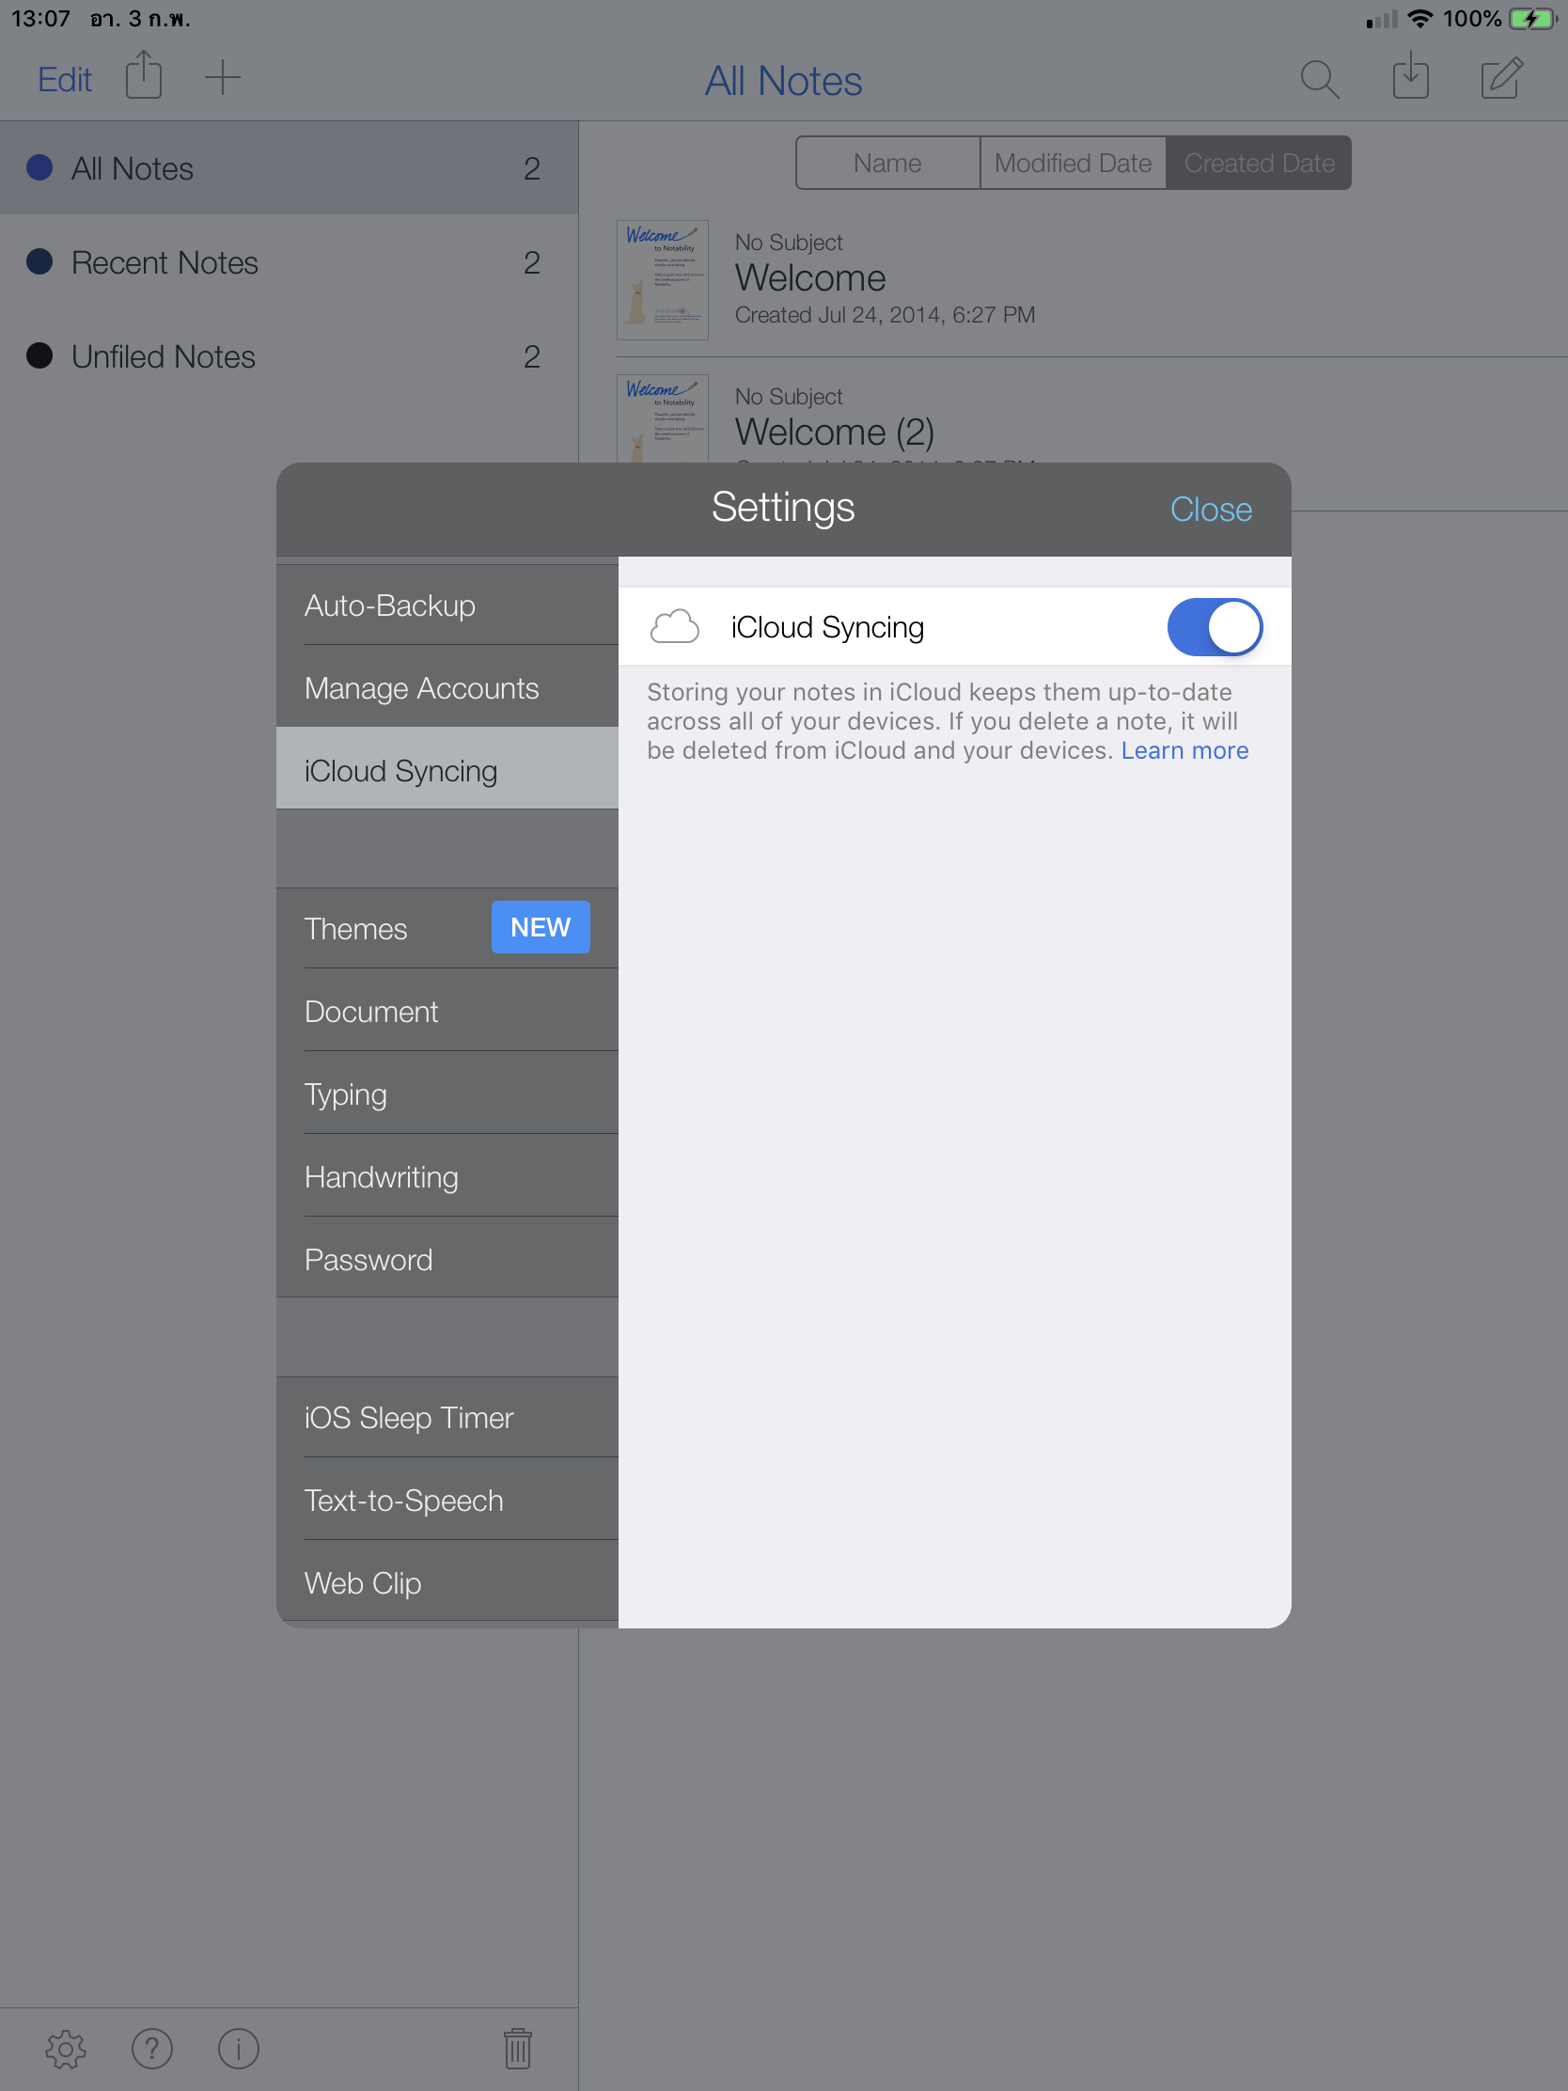Tap the battery indicator in status bar
The height and width of the screenshot is (2091, 1568).
(x=1531, y=18)
